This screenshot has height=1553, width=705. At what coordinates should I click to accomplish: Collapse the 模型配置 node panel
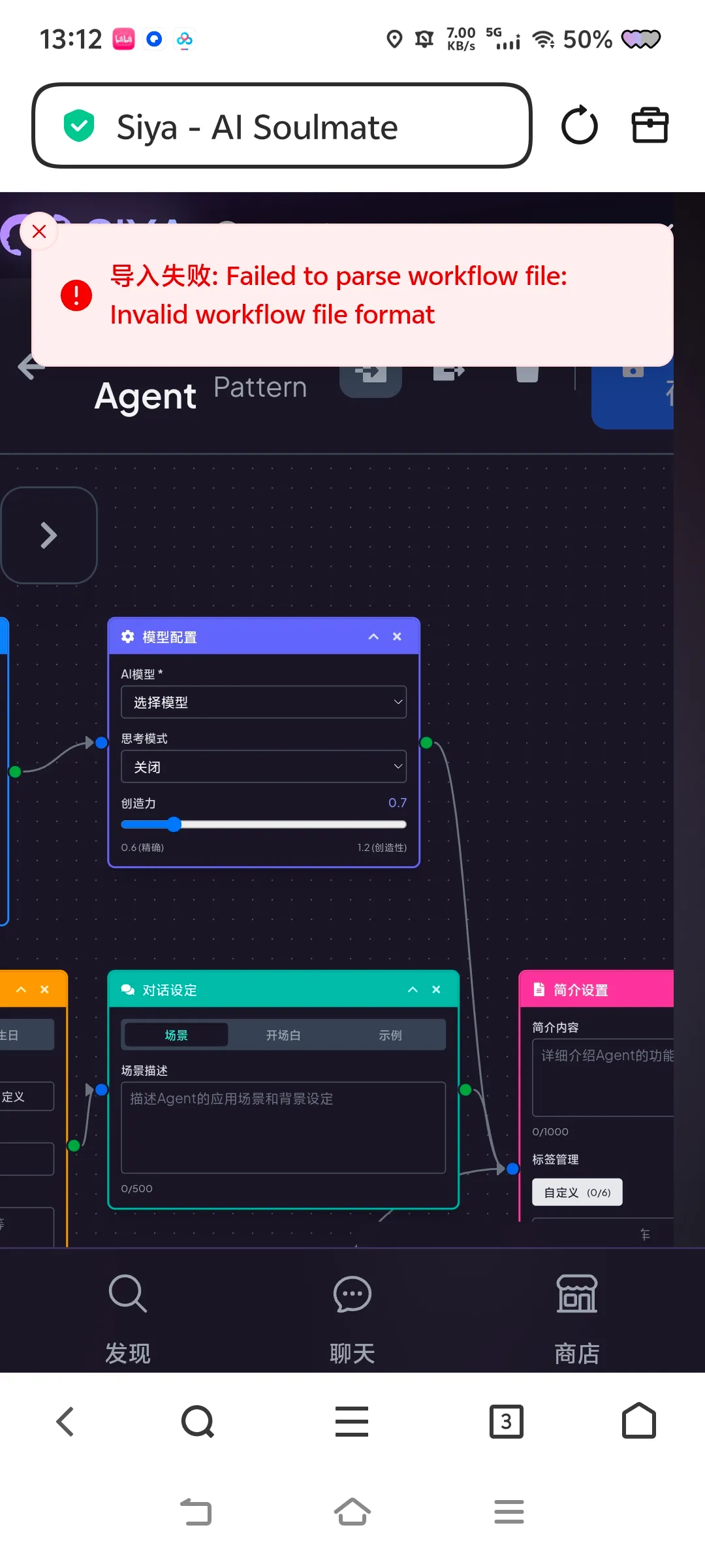click(x=373, y=637)
